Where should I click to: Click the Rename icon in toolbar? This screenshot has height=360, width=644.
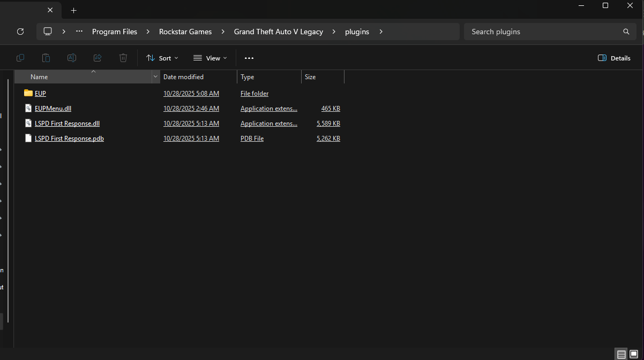click(x=71, y=58)
